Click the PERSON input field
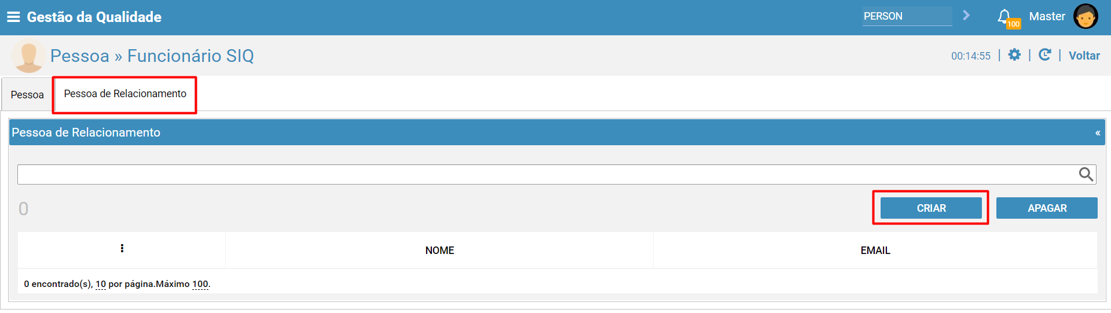 [907, 16]
